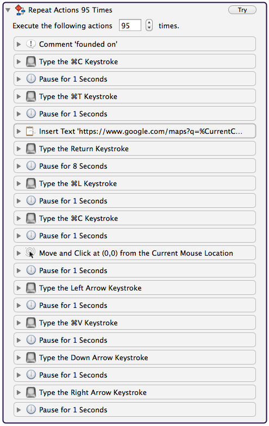Click the stepper beside the times field
The width and height of the screenshot is (269, 426).
(149, 26)
